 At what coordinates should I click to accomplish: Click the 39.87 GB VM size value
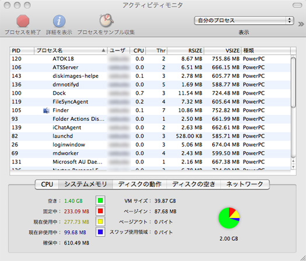coord(165,201)
